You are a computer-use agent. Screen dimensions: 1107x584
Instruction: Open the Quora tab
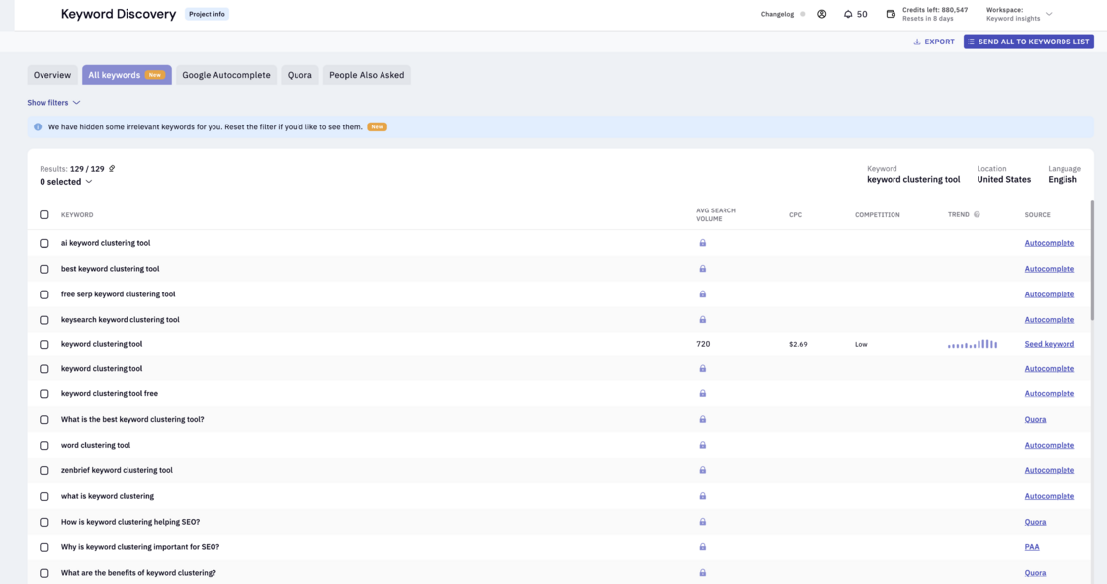[x=299, y=75]
